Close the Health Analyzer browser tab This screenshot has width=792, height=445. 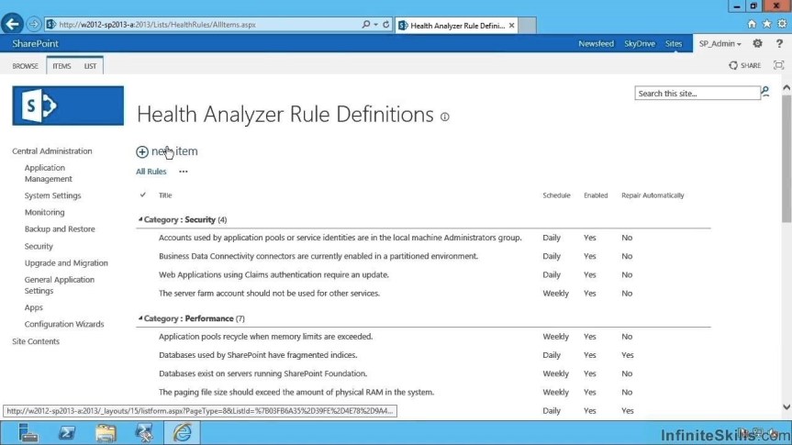click(512, 26)
